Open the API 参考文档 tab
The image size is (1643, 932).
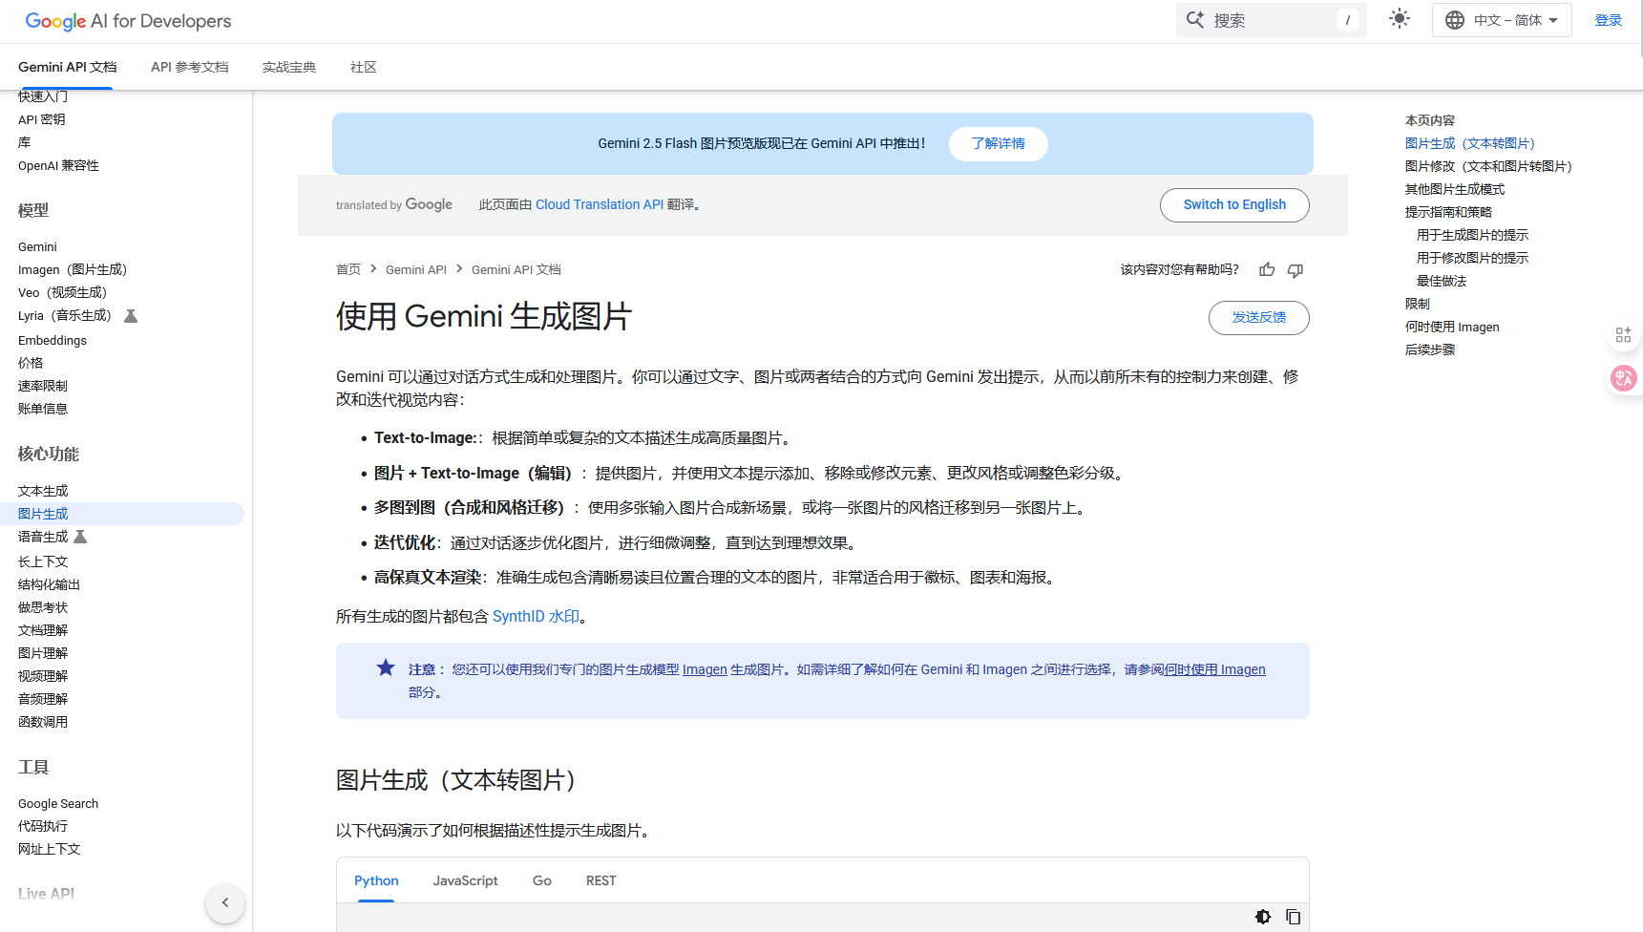point(189,67)
